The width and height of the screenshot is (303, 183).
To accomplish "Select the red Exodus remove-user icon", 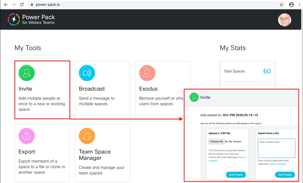I will coord(147,73).
